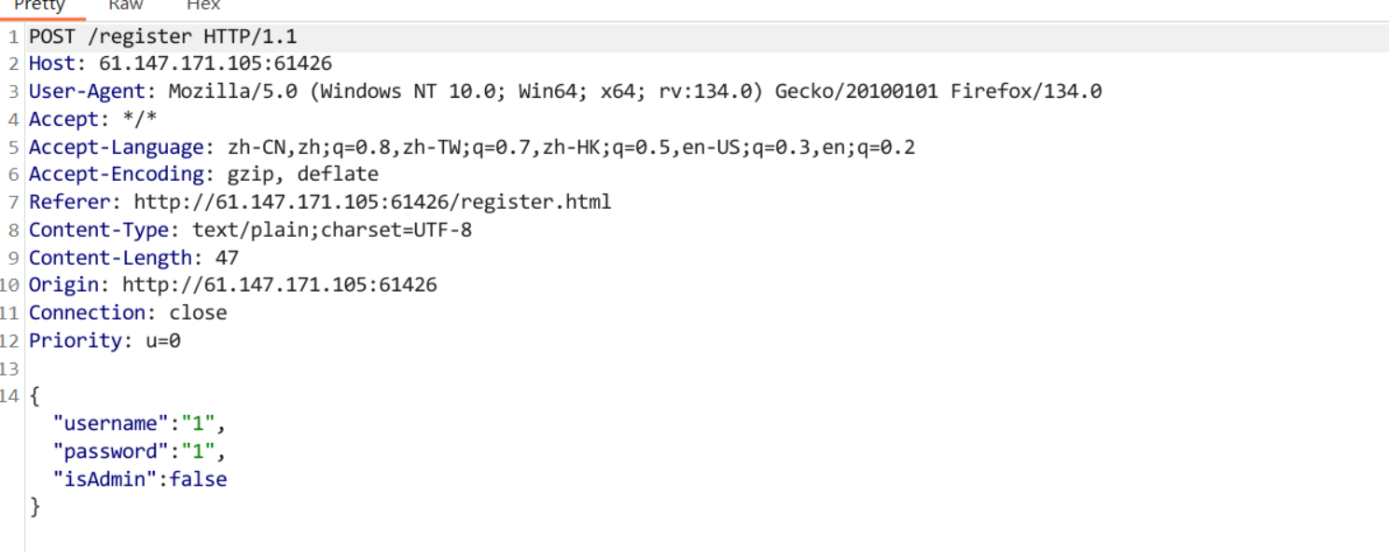Image resolution: width=1389 pixels, height=552 pixels.
Task: Click the User-Agent header name
Action: pos(88,91)
